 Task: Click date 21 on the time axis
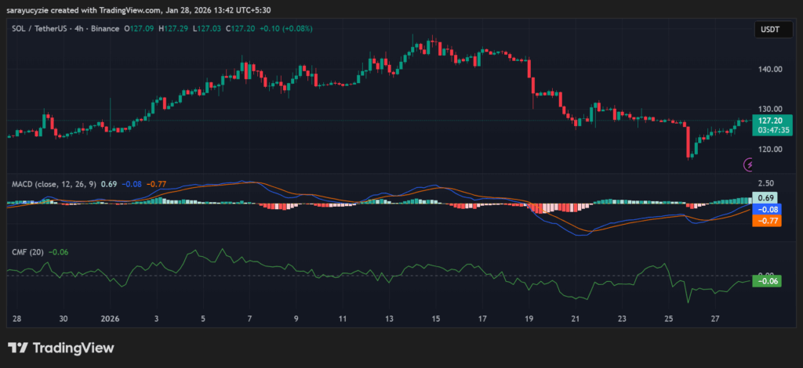(x=576, y=319)
